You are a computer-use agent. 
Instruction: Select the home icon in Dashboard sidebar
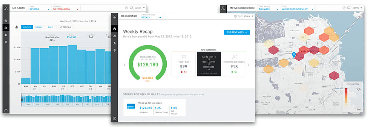click(x=114, y=29)
